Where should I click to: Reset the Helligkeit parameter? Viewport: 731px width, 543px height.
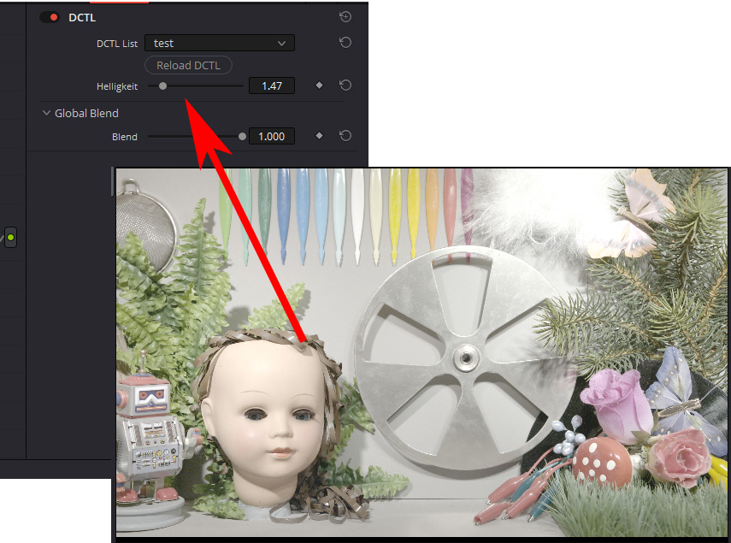coord(345,86)
